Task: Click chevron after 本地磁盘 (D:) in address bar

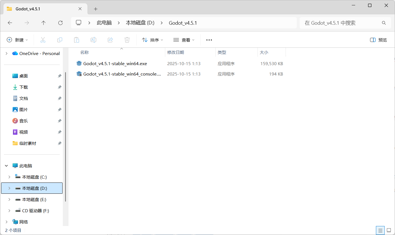Action: pos(162,23)
